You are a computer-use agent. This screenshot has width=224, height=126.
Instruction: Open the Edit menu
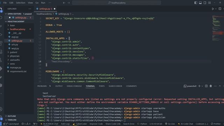tap(11, 3)
